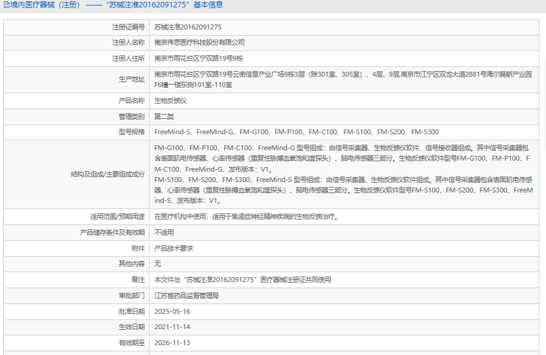Click the label 型号规格
546x355 pixels.
pyautogui.click(x=131, y=132)
